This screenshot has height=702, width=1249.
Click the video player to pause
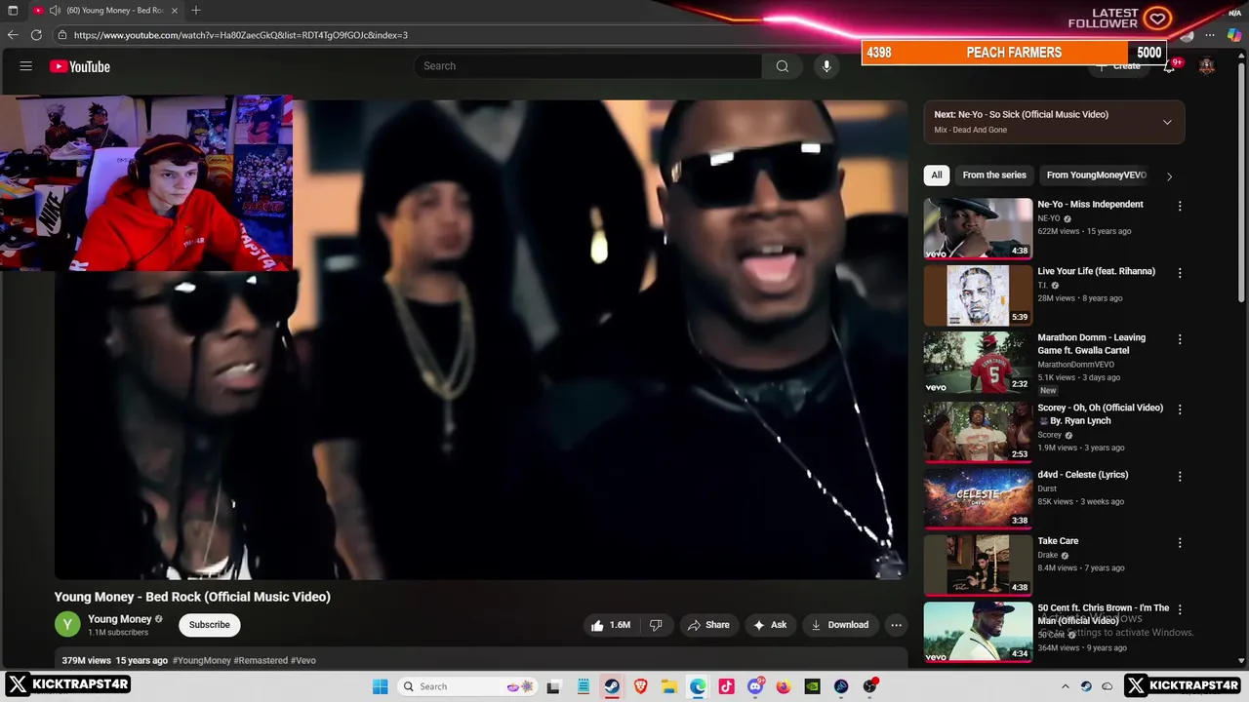[x=480, y=339]
